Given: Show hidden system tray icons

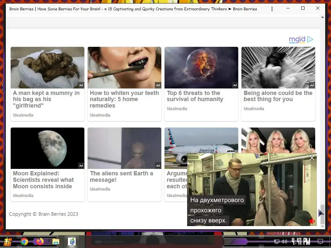Looking at the screenshot, I should 269,242.
